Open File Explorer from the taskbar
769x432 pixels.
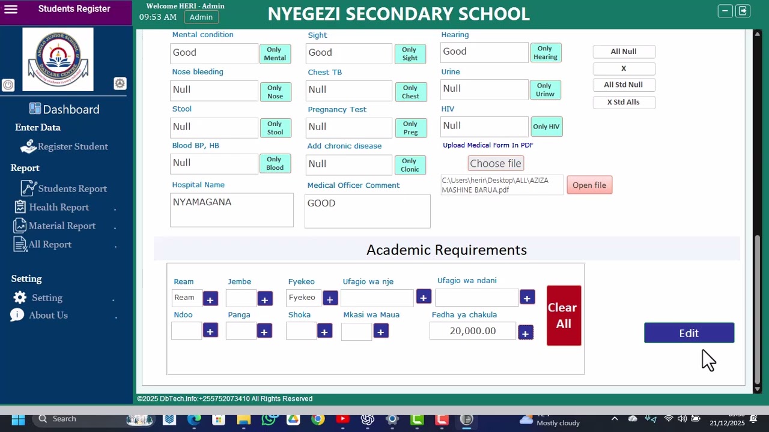[x=243, y=419]
